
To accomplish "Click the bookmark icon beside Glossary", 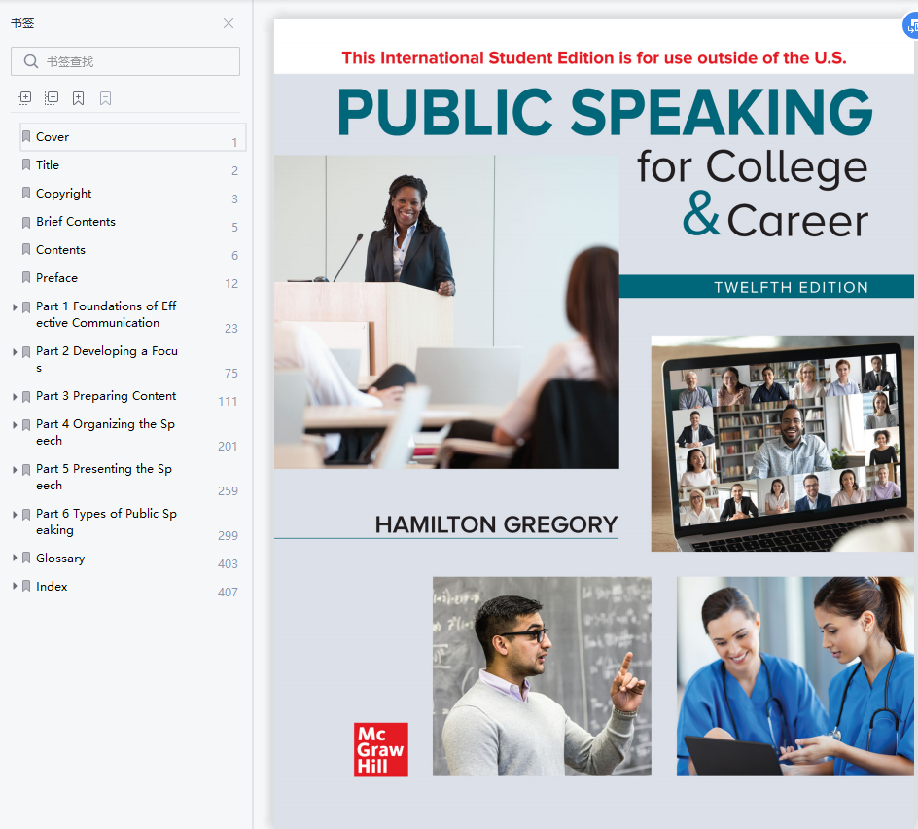I will pyautogui.click(x=26, y=558).
